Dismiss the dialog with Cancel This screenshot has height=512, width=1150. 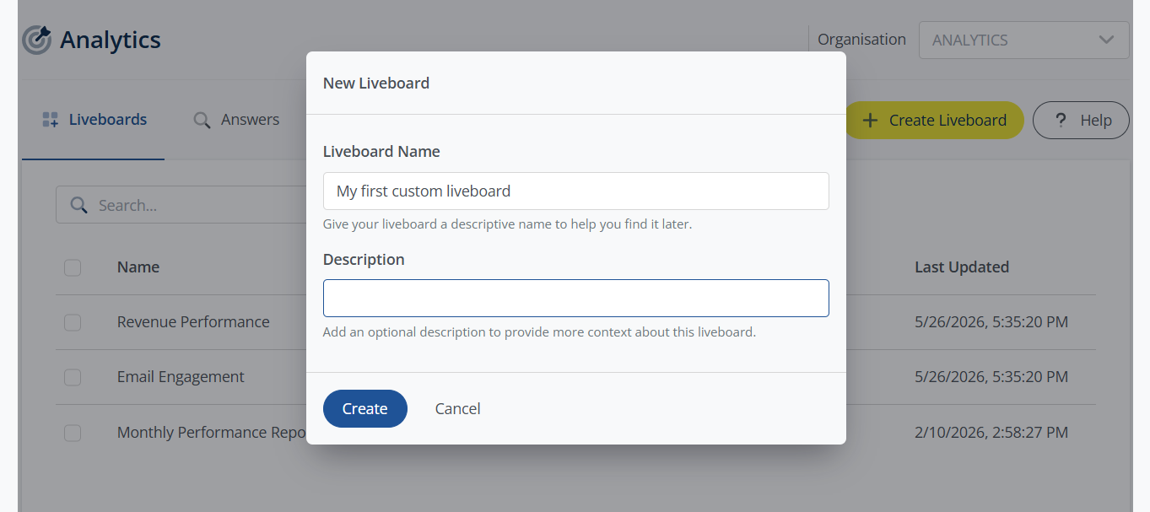tap(458, 408)
